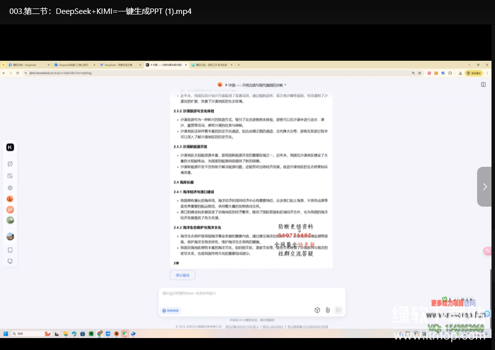This screenshot has width=495, height=350.
Task: Toggle the 联网搜索 web search option
Action: (x=171, y=311)
